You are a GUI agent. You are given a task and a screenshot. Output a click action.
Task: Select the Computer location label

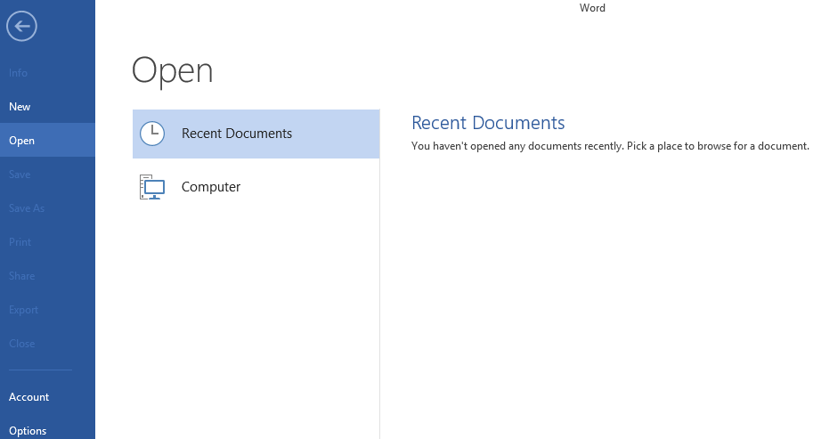coord(210,187)
